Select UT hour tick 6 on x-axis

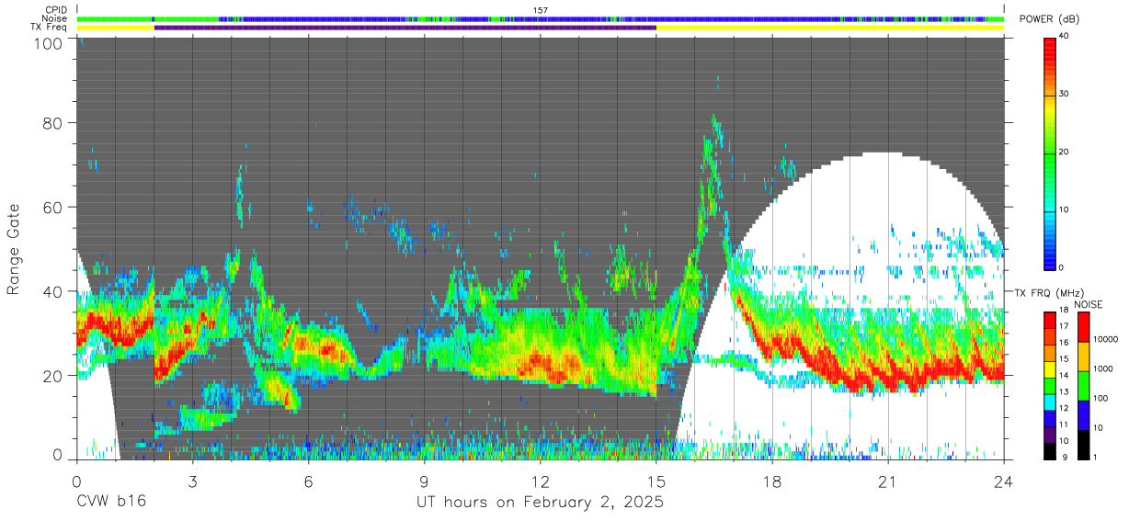point(308,481)
